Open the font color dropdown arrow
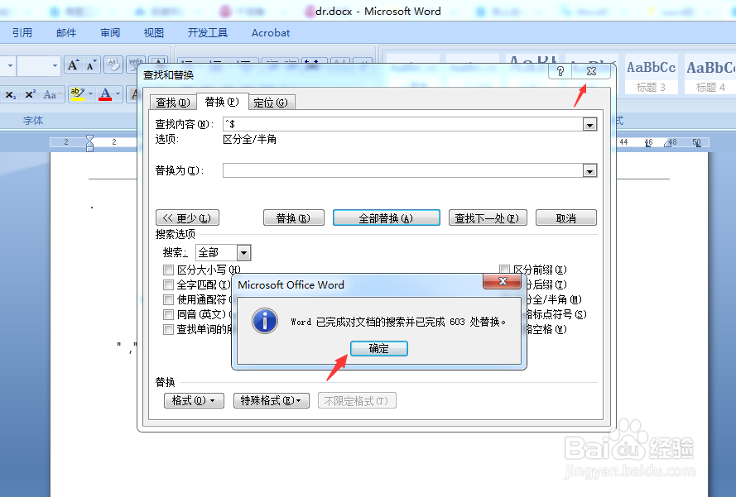Screen dimensions: 736x497 click(x=118, y=94)
